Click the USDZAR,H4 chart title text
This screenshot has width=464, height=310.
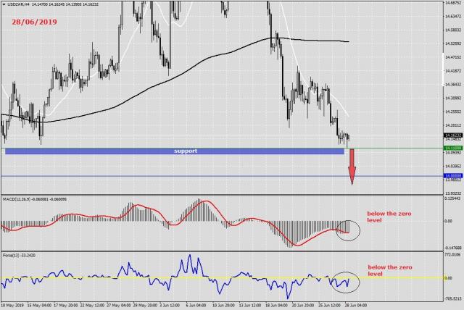17,4
